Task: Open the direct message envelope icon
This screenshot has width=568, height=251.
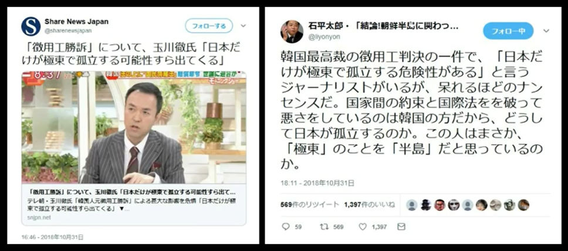Action: pyautogui.click(x=401, y=227)
